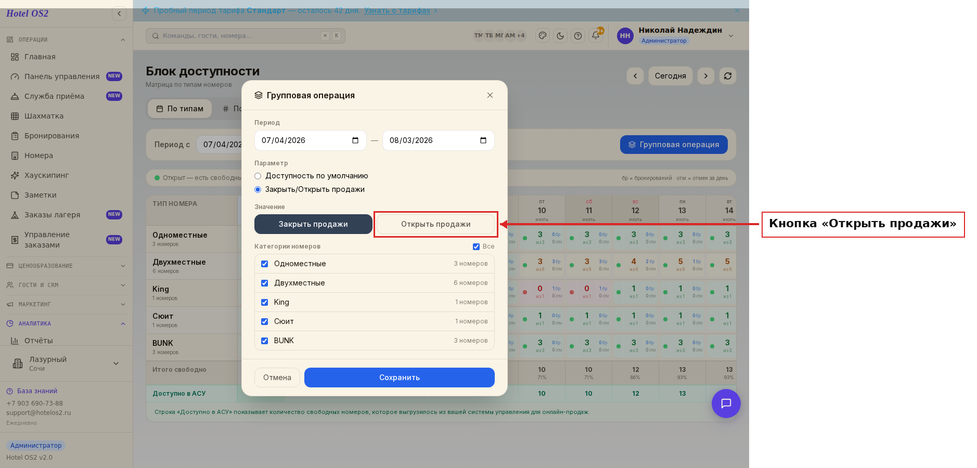Image resolution: width=977 pixels, height=468 pixels.
Task: Toggle the Все categories checkbox
Action: [476, 246]
